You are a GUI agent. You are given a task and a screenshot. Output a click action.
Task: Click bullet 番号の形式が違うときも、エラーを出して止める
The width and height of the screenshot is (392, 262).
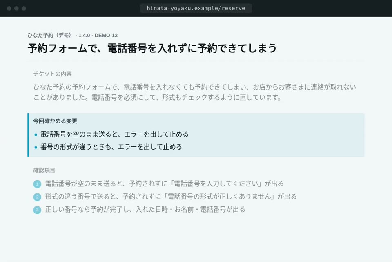111,147
